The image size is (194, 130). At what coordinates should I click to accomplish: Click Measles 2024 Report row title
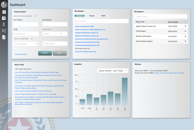(144, 36)
